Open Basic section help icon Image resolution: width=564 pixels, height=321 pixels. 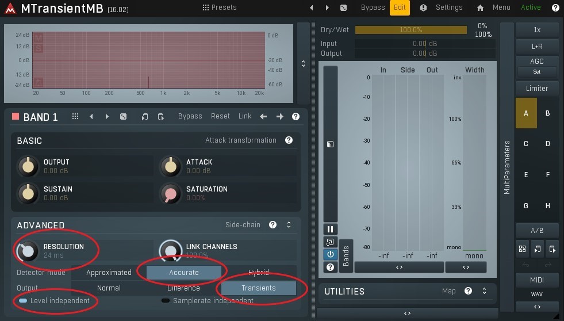point(289,140)
